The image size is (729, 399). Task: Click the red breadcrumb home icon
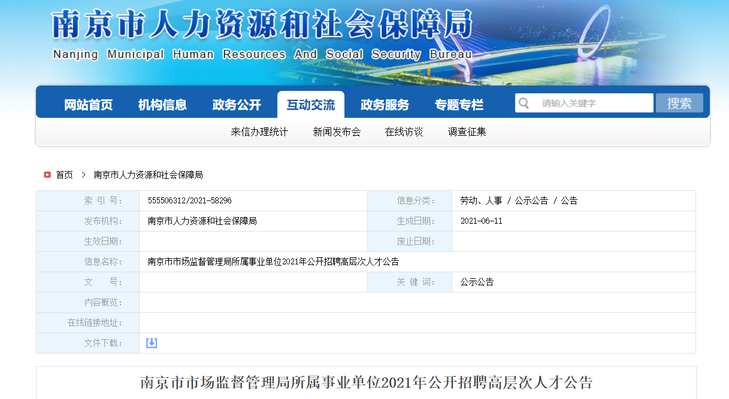point(47,175)
